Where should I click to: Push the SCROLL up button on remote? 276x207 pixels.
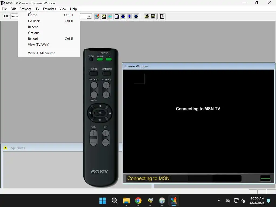click(106, 85)
